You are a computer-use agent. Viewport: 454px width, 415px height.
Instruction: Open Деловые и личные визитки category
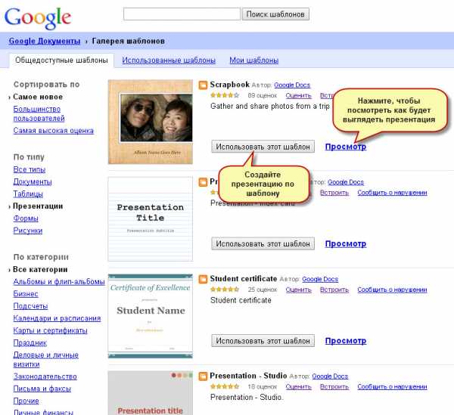[x=45, y=360]
